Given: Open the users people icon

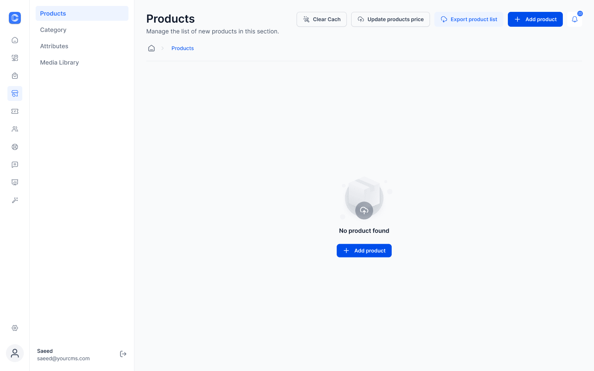Looking at the screenshot, I should coord(15,129).
